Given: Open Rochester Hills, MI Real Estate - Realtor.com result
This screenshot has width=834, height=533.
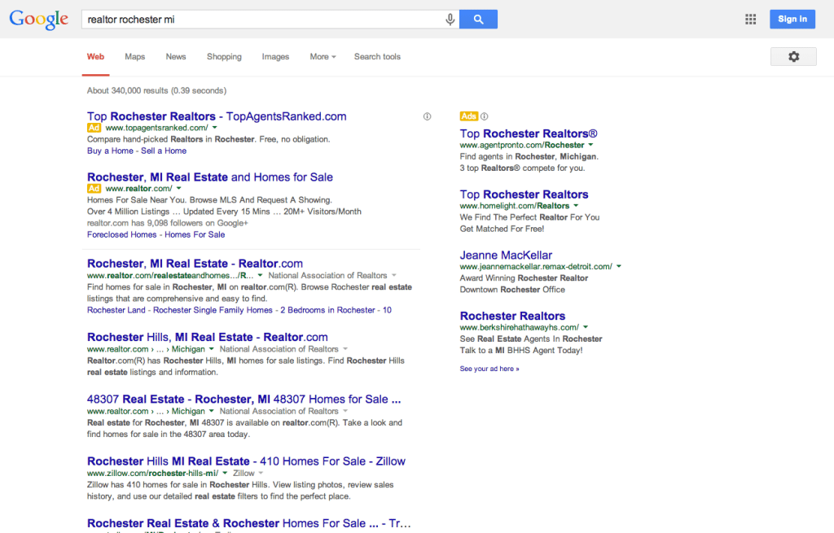Looking at the screenshot, I should (208, 338).
